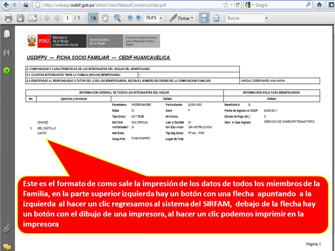Save a copy with floppy disk icon
This screenshot has height=251, width=335.
tap(20, 18)
